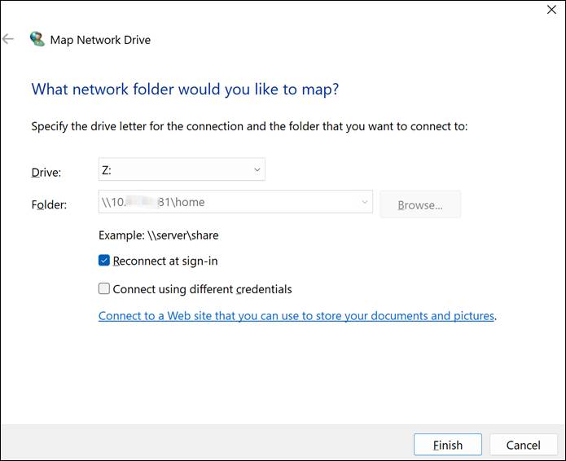
Task: Open the Connect to a Web site link
Action: click(x=296, y=315)
